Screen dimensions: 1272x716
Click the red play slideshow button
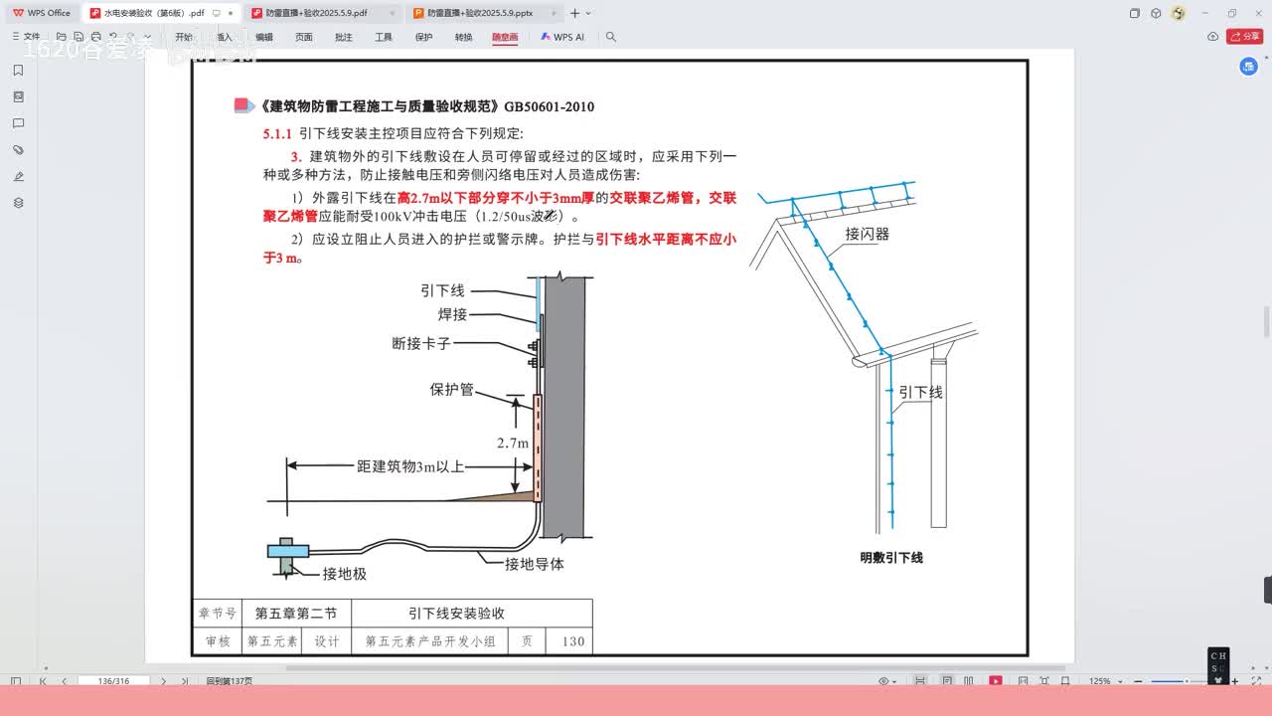pos(996,681)
